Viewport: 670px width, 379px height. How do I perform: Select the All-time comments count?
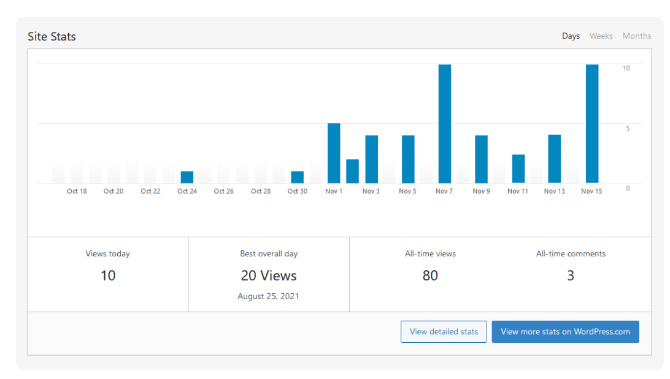pyautogui.click(x=571, y=275)
